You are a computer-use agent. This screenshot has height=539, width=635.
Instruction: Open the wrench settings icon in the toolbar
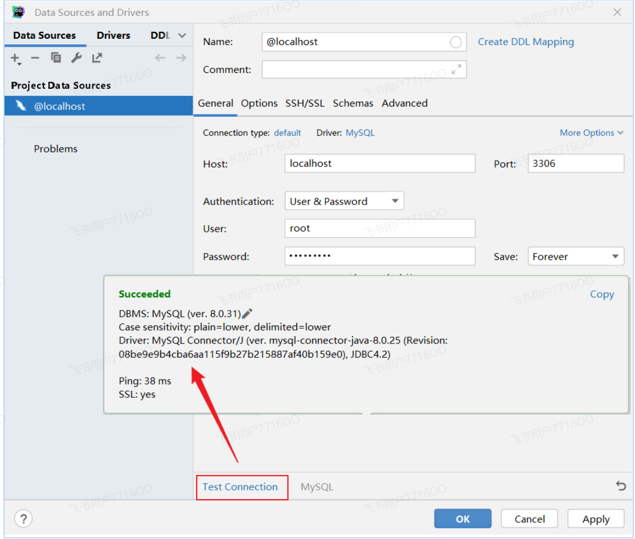tap(76, 58)
